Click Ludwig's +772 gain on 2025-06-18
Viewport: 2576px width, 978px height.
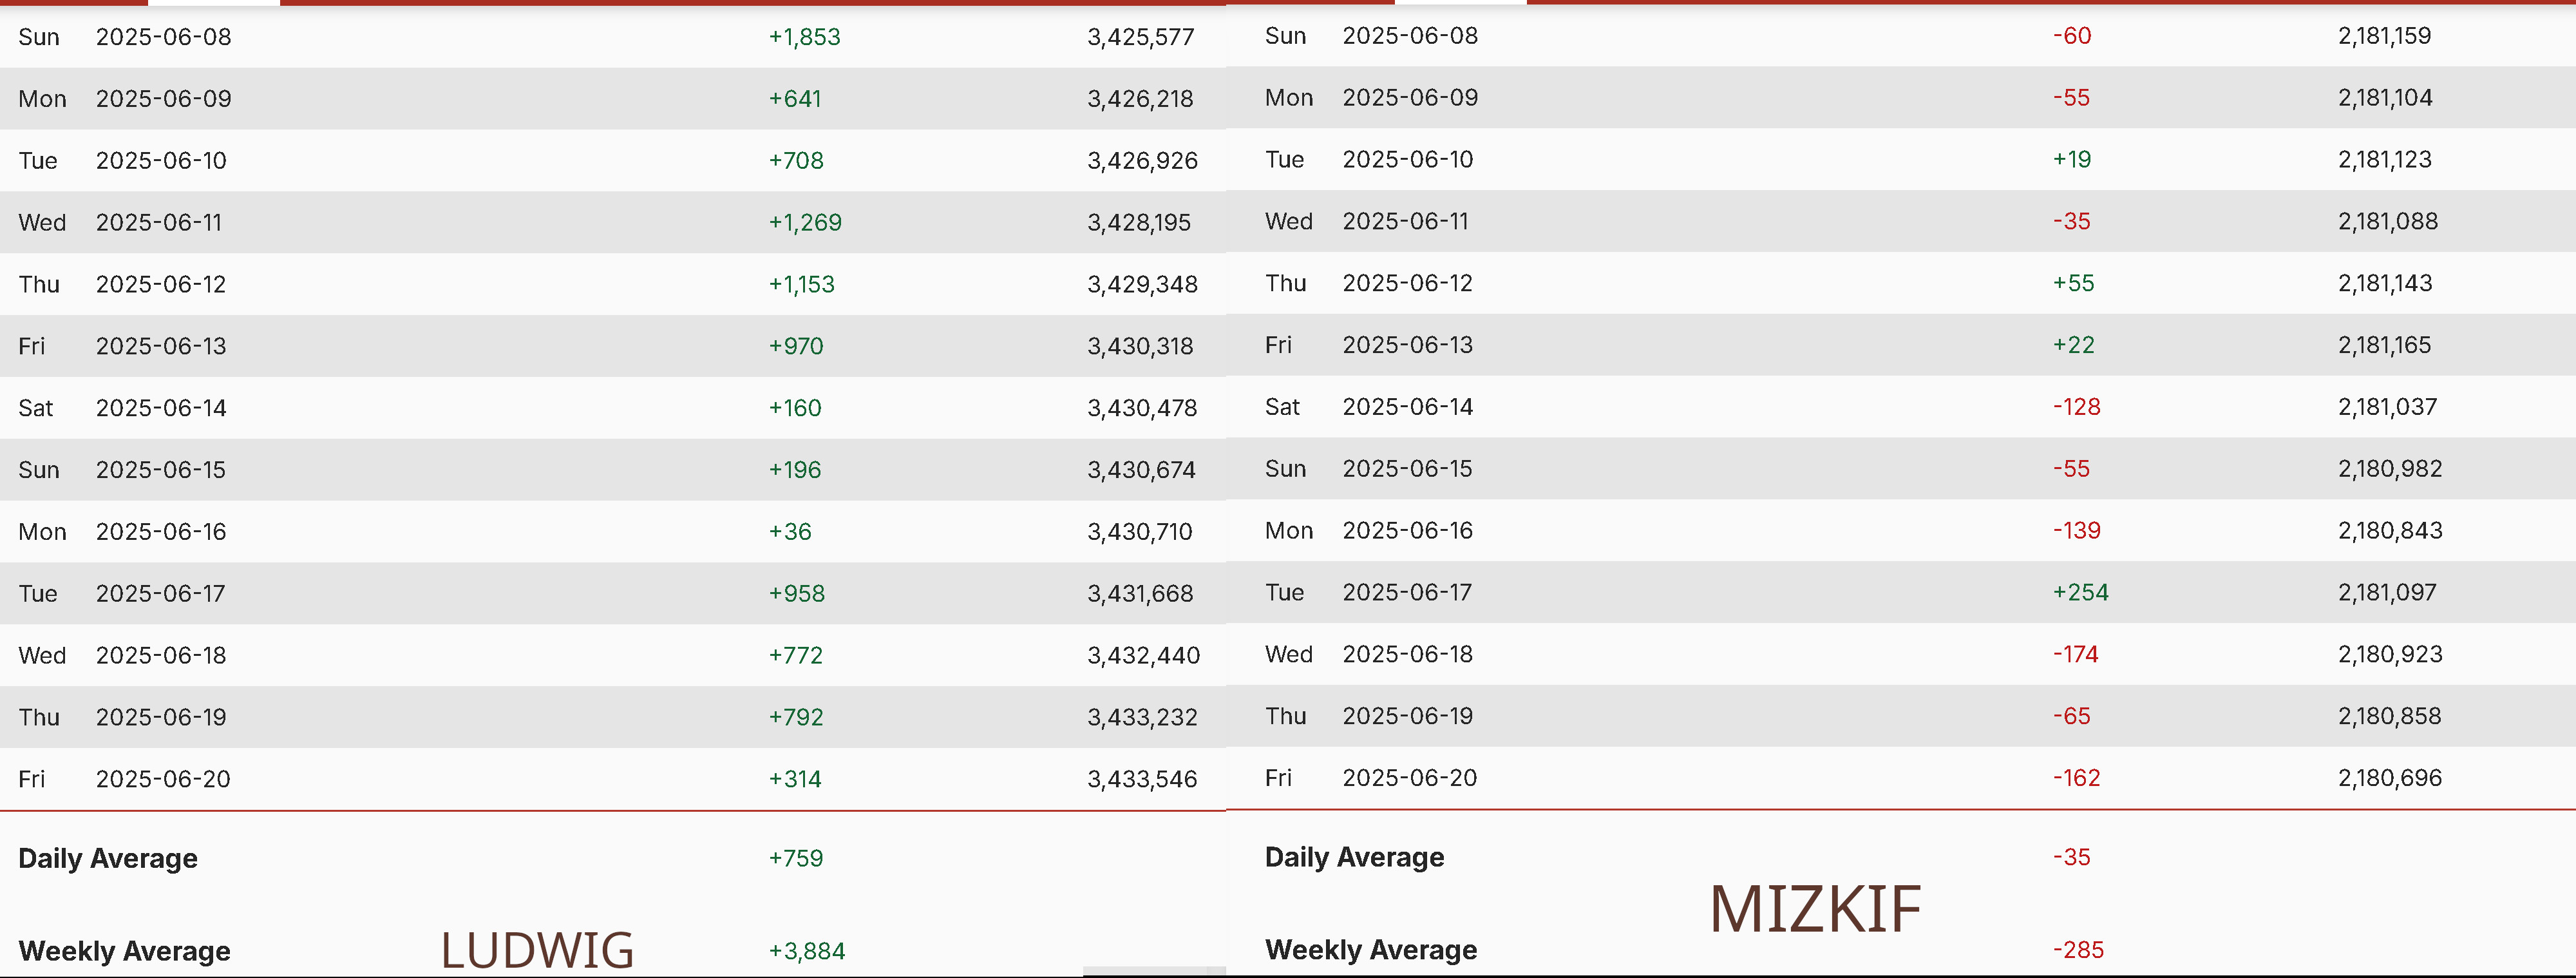tap(796, 657)
